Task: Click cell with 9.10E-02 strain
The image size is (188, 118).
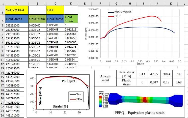Action: (37, 55)
